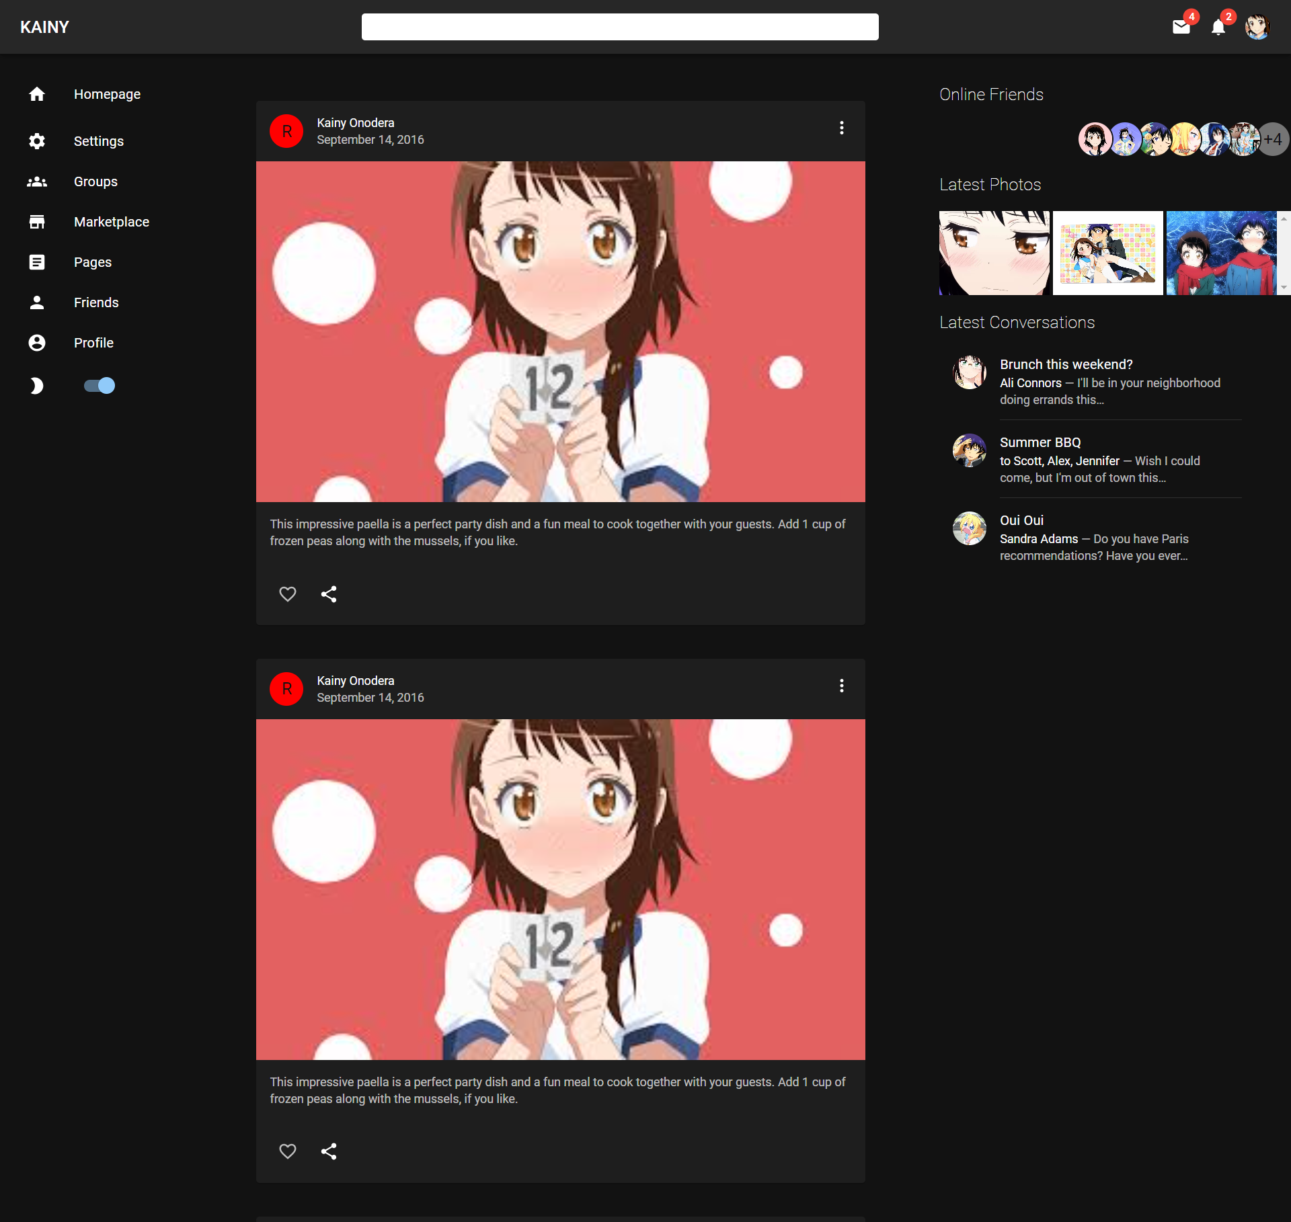Click the Friends person icon
The image size is (1291, 1222).
pyautogui.click(x=37, y=302)
